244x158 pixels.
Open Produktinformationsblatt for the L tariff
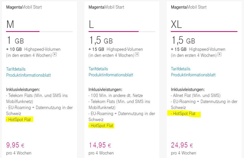tap(111, 75)
